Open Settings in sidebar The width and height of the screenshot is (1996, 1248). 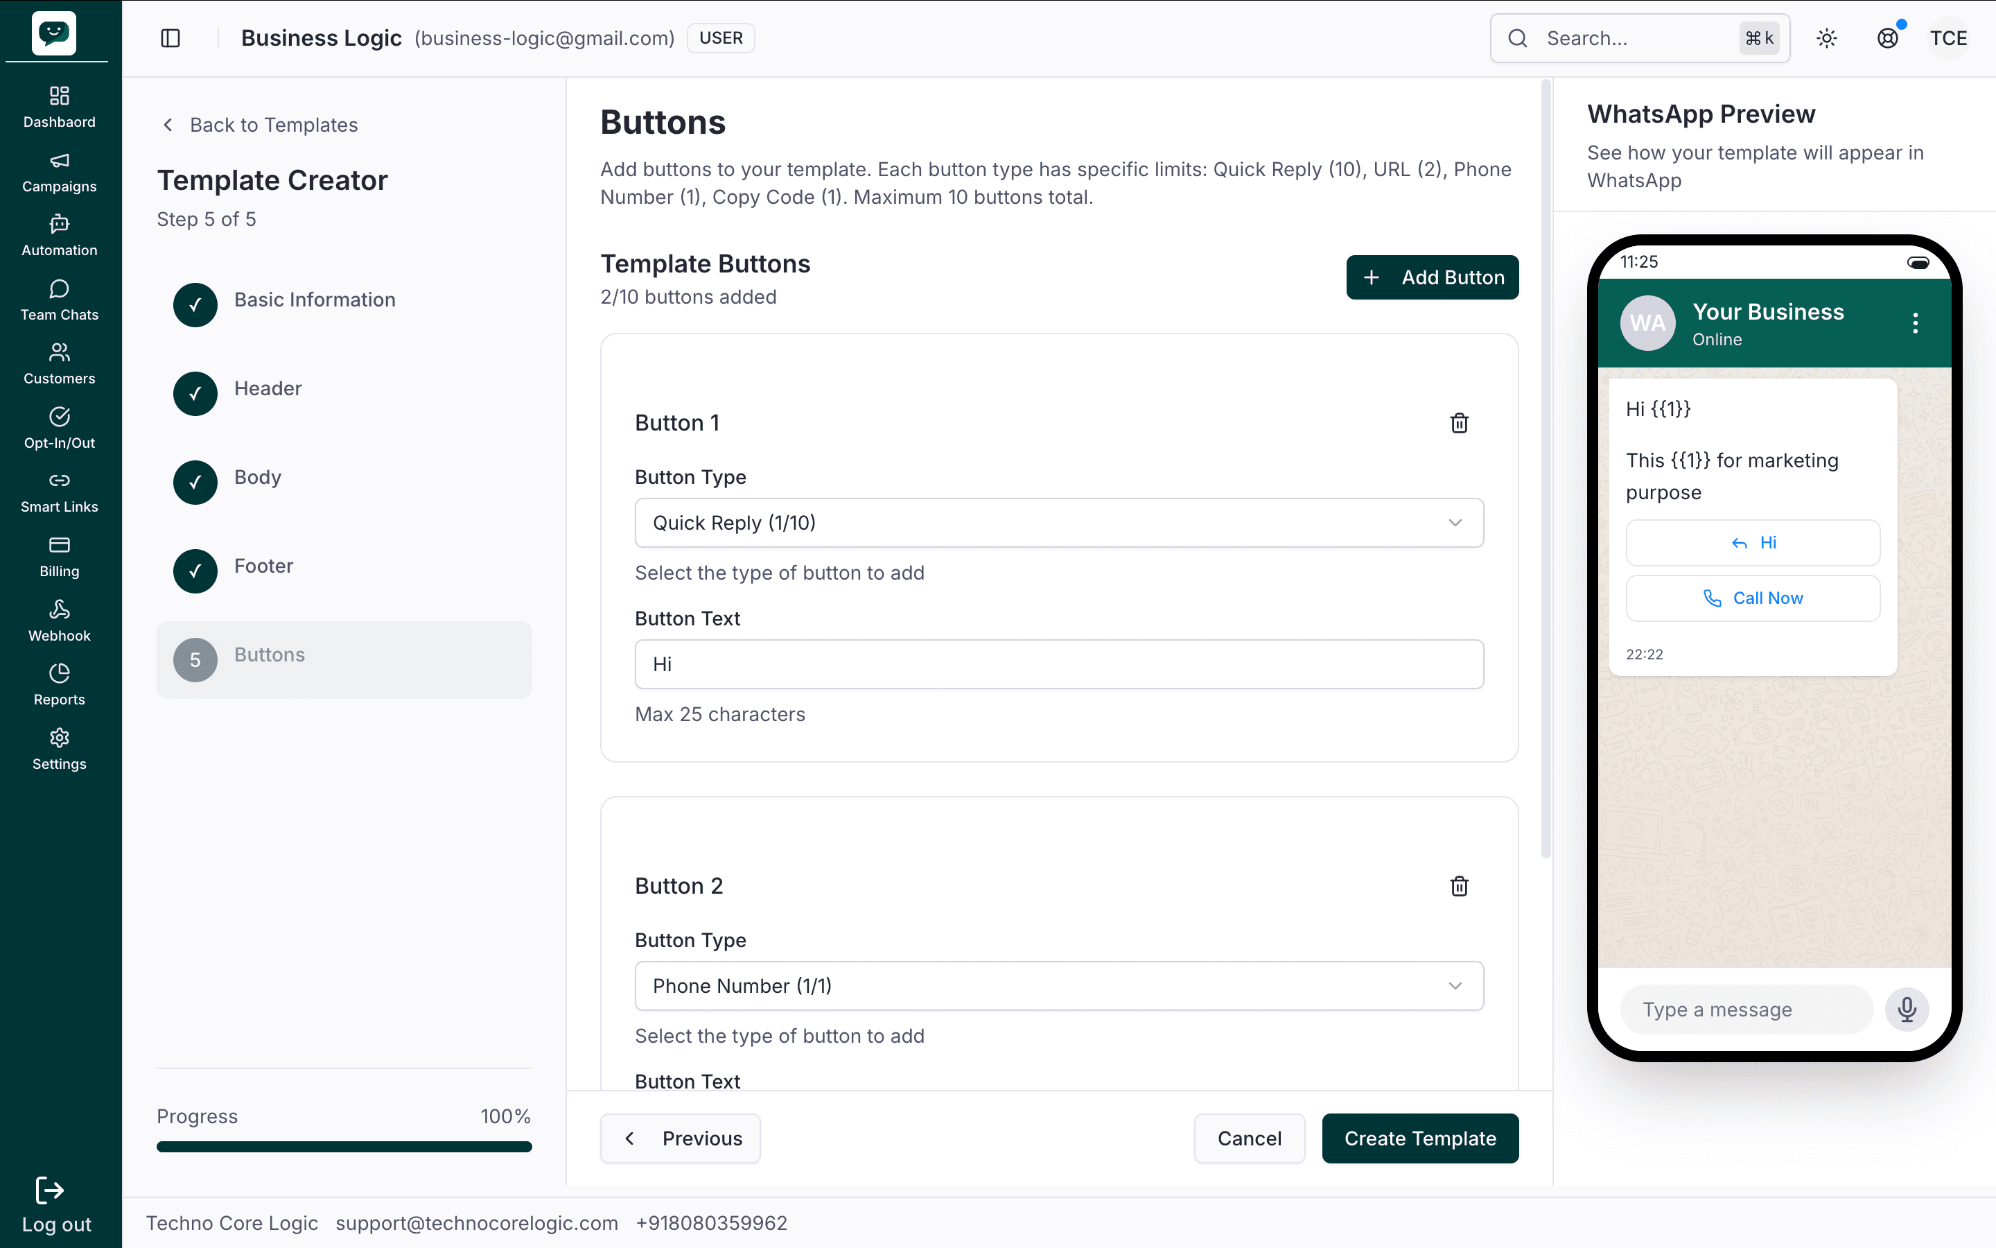[60, 749]
